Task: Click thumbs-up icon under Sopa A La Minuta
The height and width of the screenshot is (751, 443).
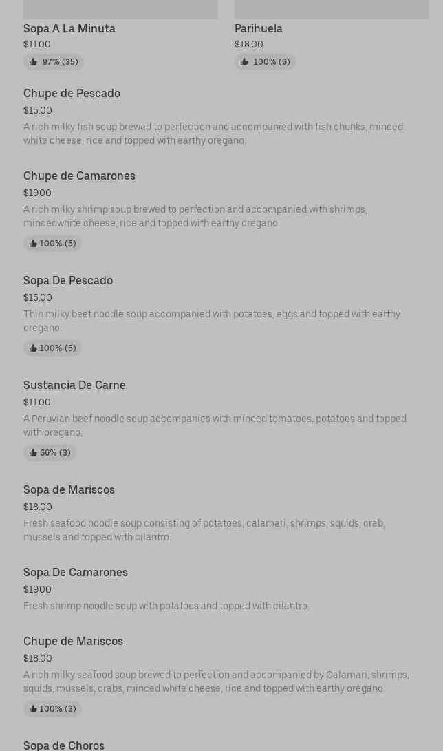Action: click(33, 62)
